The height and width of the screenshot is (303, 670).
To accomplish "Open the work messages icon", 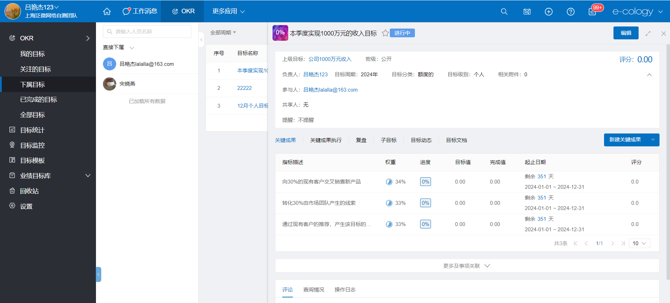I will pyautogui.click(x=126, y=11).
